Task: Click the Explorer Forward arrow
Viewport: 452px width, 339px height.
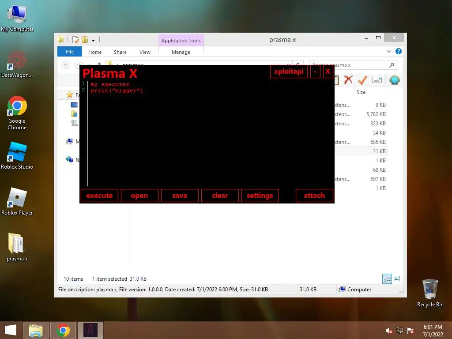Action: [x=78, y=64]
